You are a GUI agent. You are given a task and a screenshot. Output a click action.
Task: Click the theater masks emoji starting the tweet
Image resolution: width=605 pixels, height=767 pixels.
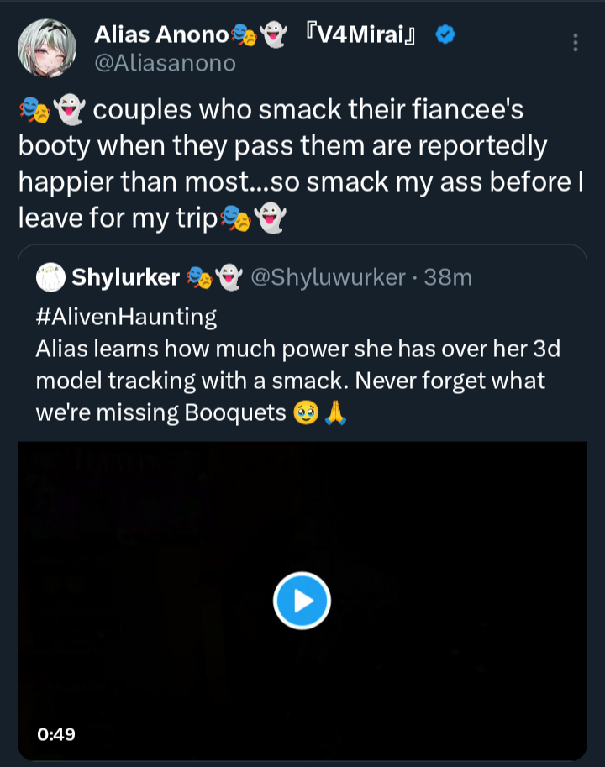click(34, 109)
